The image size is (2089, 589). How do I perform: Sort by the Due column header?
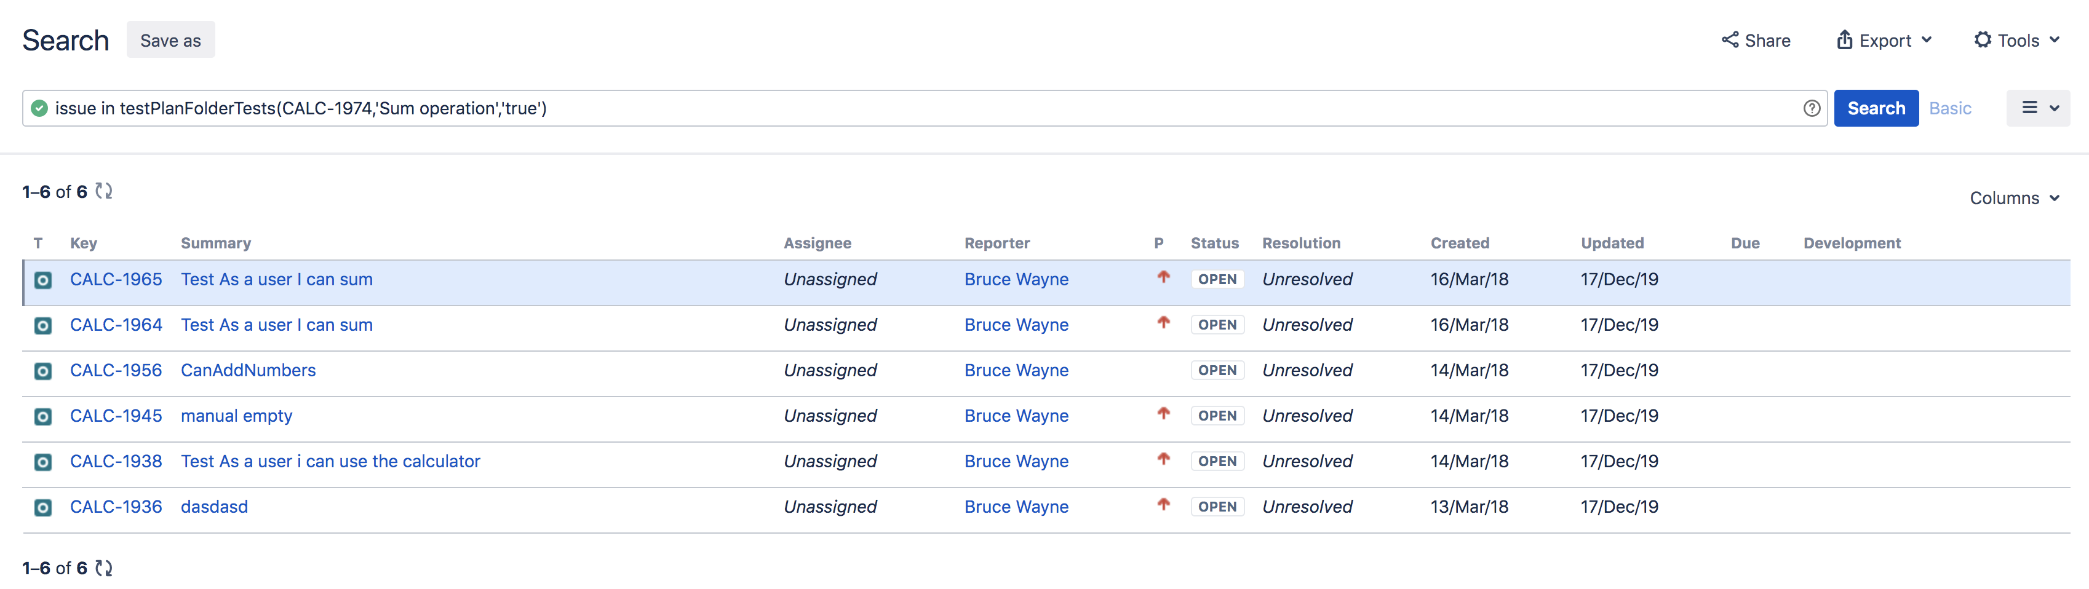click(1745, 243)
